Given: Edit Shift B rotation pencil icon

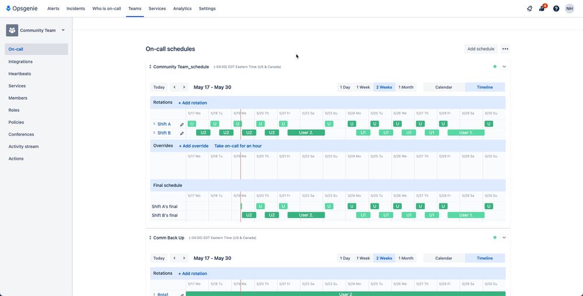Looking at the screenshot, I should [x=182, y=133].
